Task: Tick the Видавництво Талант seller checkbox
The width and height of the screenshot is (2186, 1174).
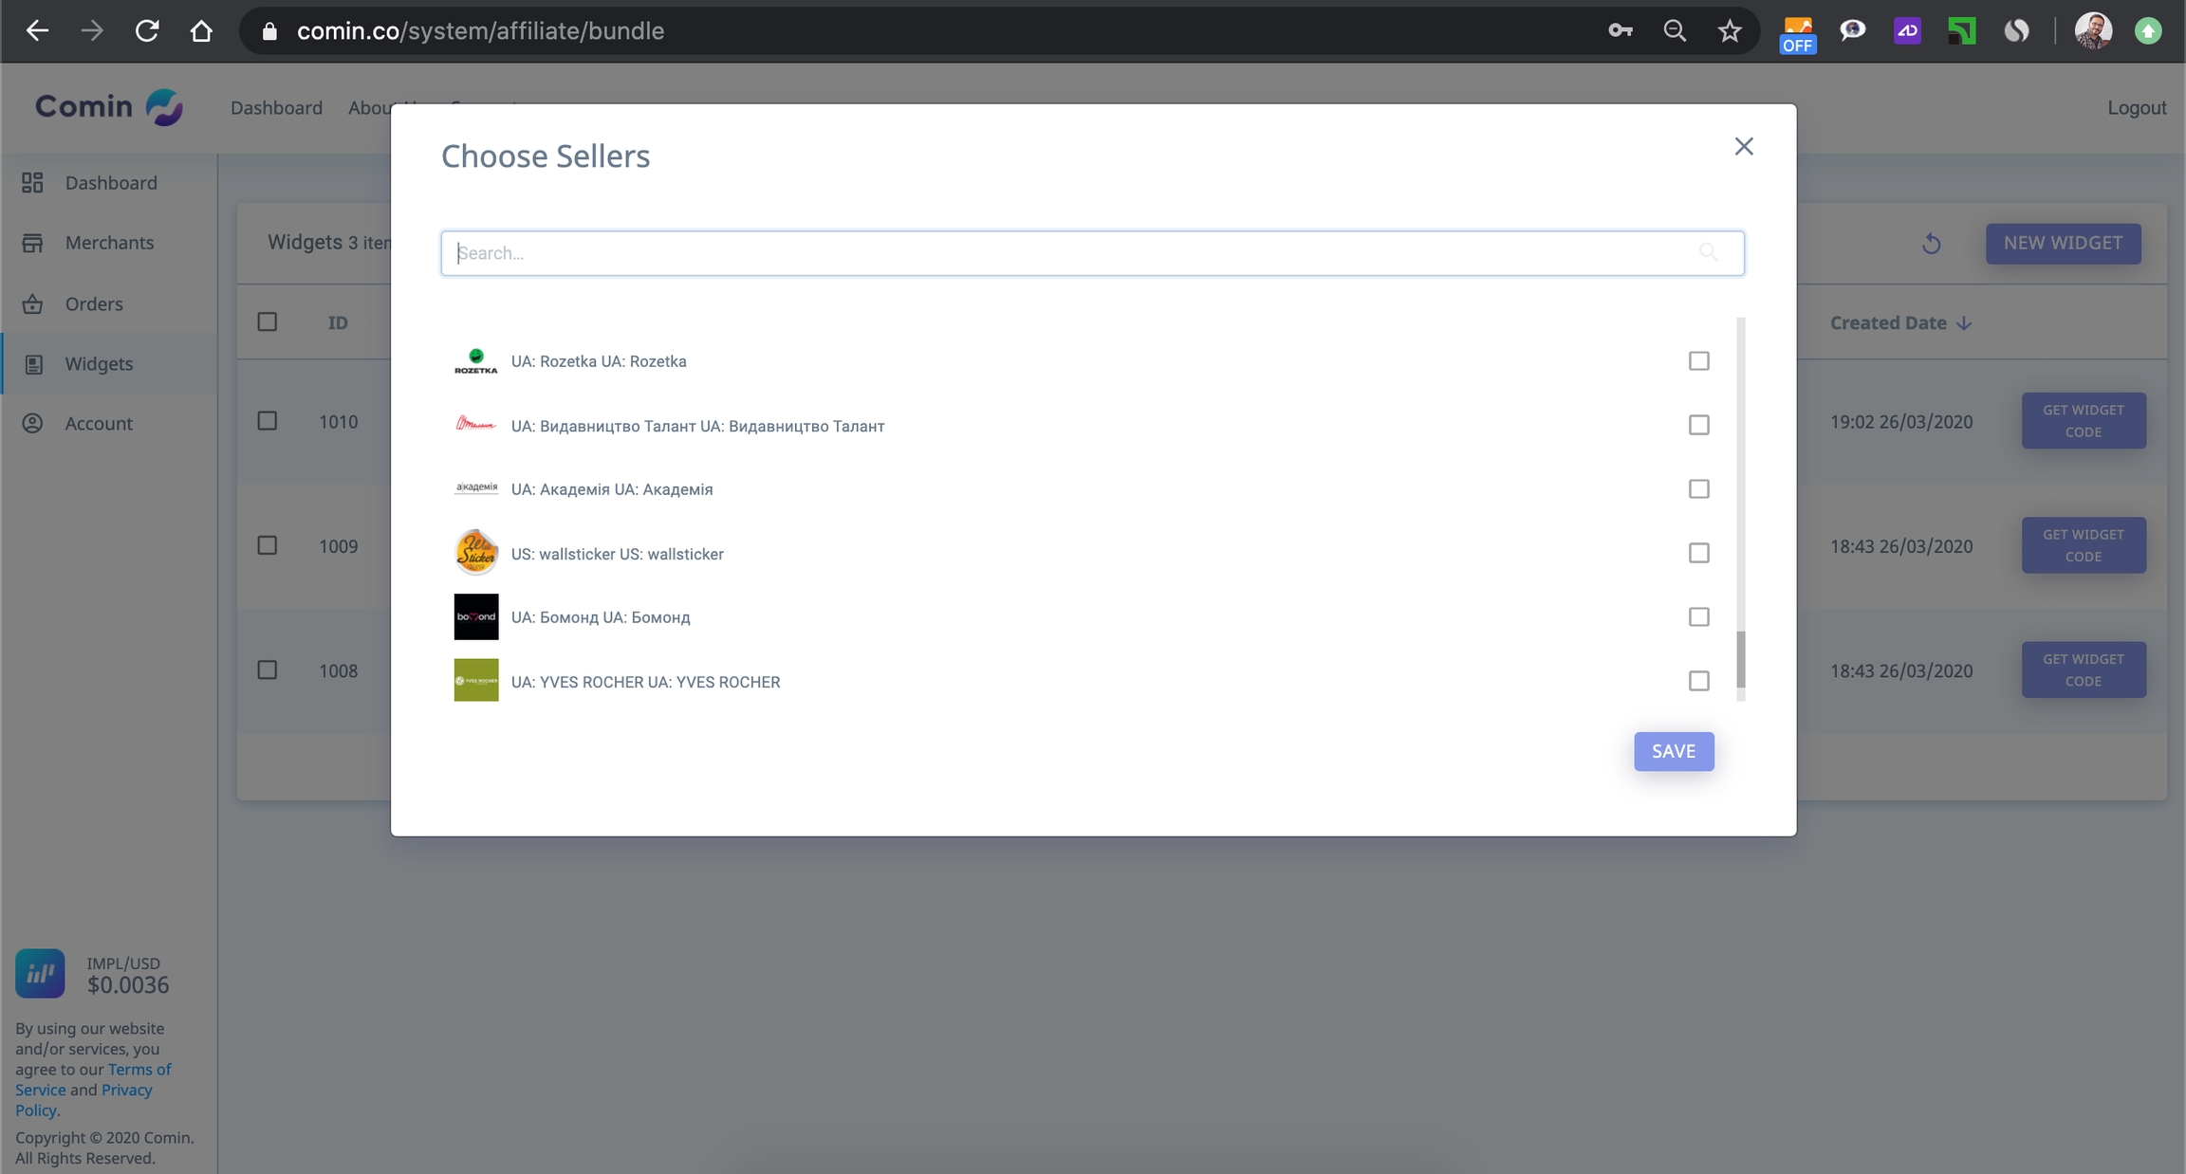Action: tap(1698, 425)
